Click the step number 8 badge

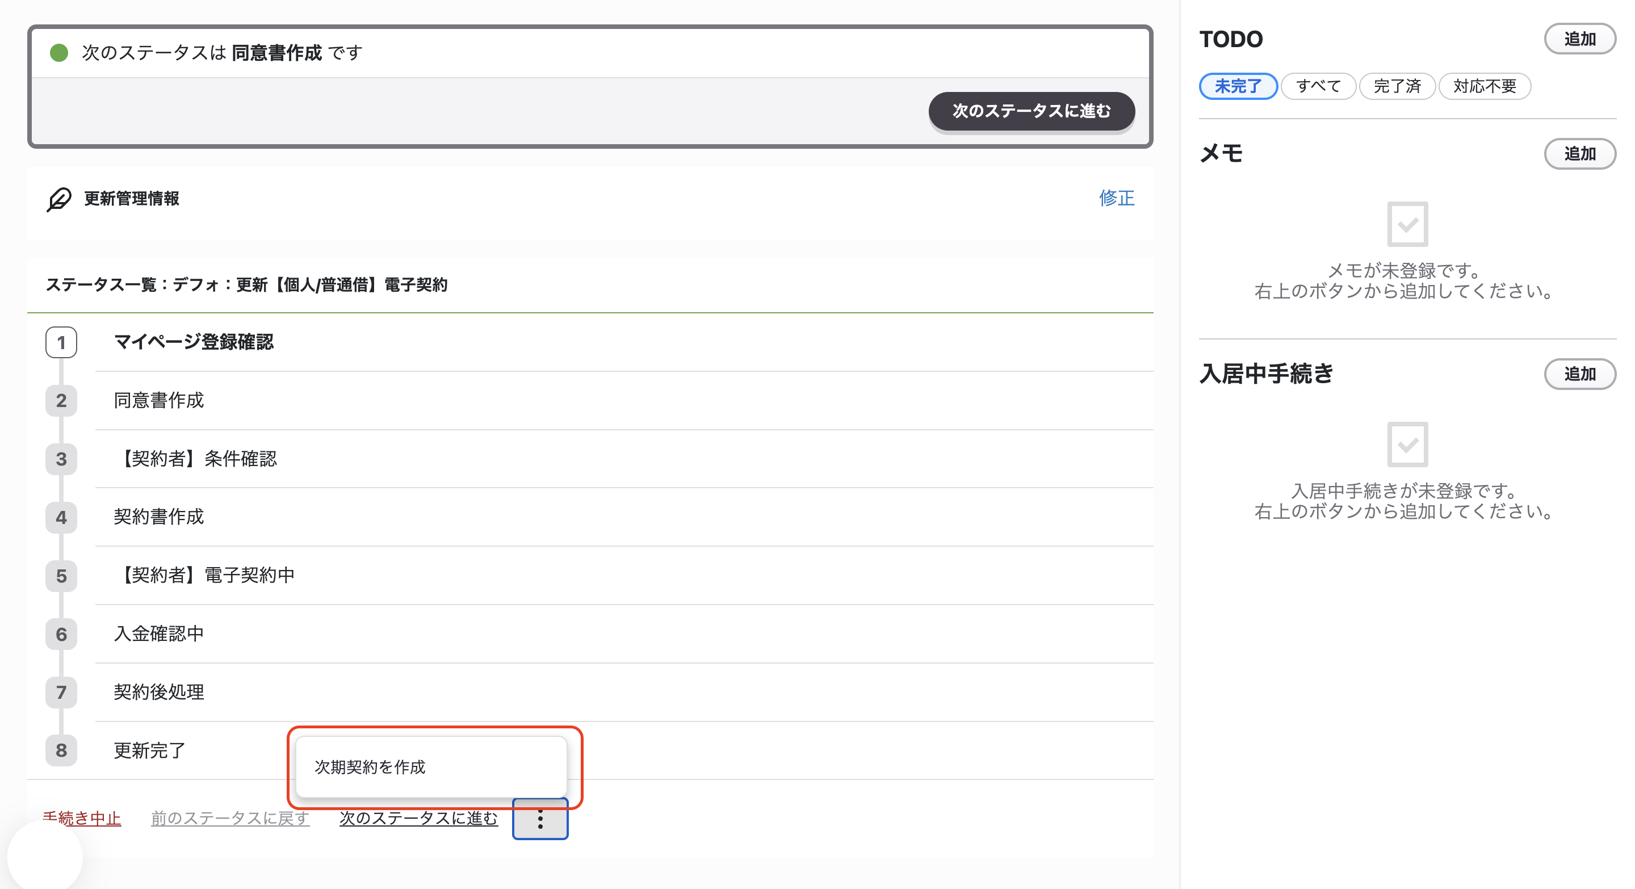[x=61, y=750]
